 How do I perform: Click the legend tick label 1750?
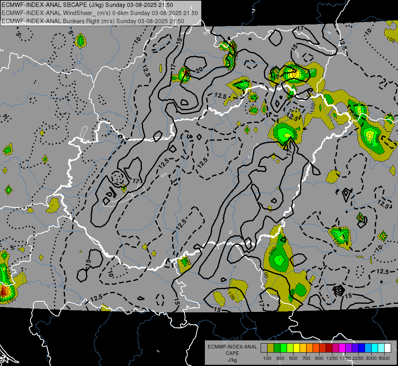345,358
